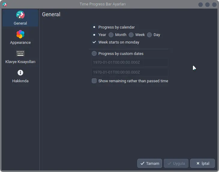This screenshot has width=219, height=172.
Task: Toggle Week starts on monday checkbox
Action: [94, 42]
